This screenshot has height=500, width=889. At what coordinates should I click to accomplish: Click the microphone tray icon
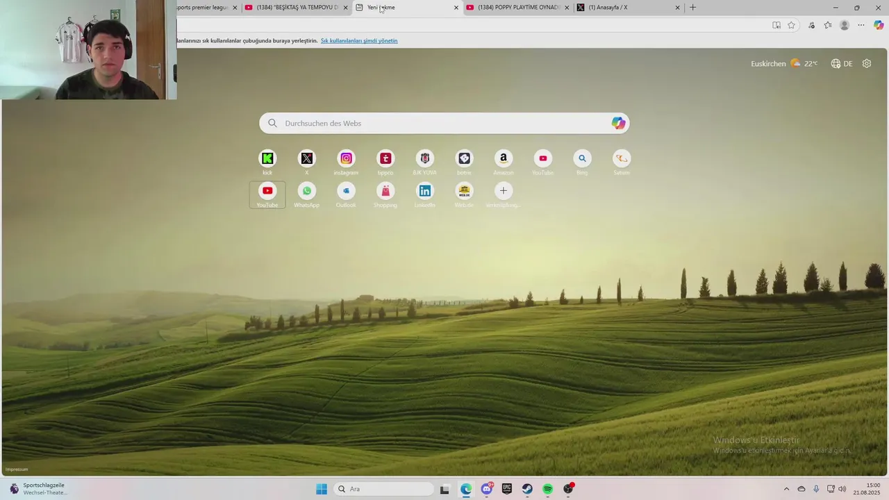(816, 489)
